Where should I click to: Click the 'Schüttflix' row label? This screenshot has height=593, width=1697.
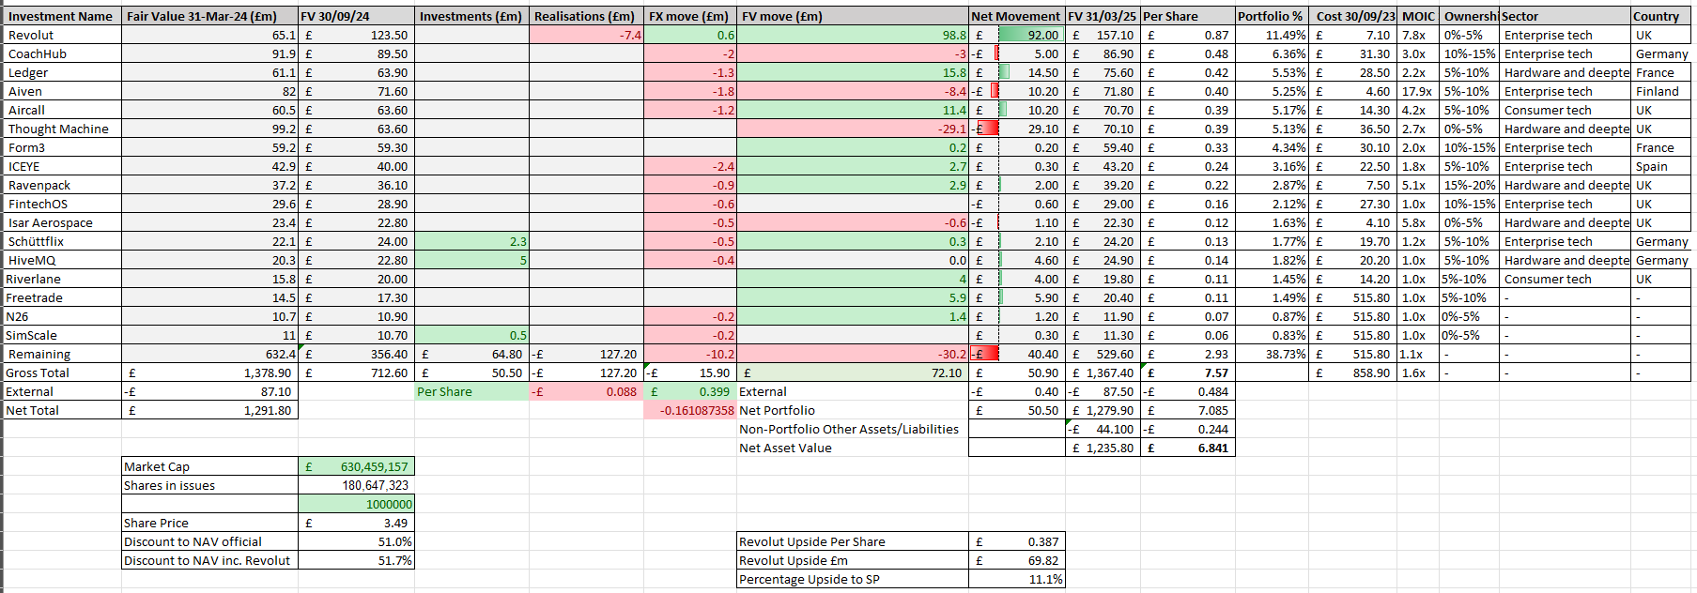[x=62, y=241]
